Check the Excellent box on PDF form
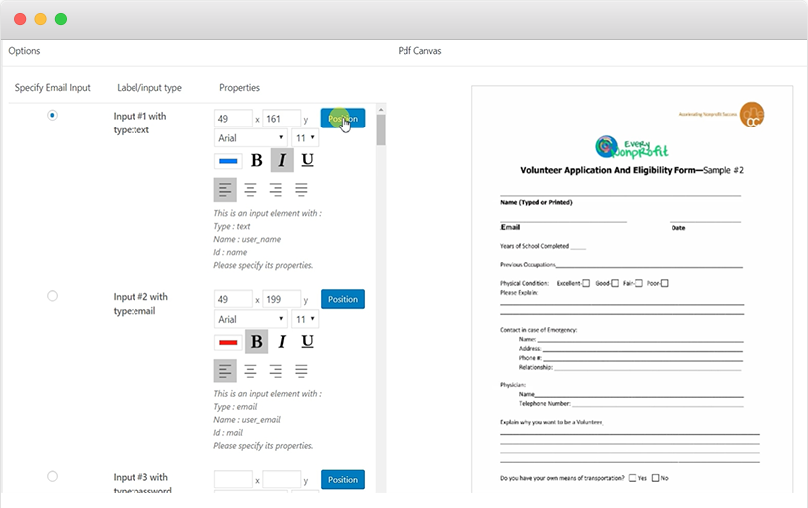The height and width of the screenshot is (508, 808). (x=586, y=283)
